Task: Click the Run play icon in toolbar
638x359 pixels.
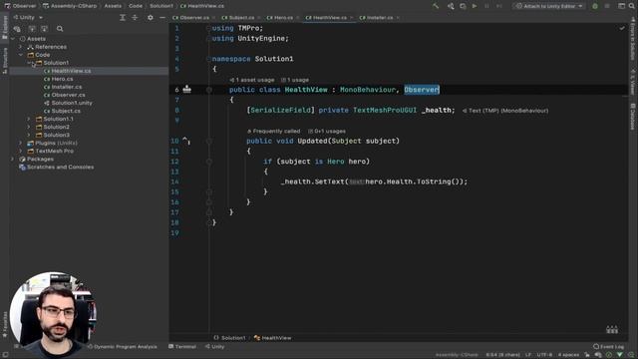Action: point(475,6)
